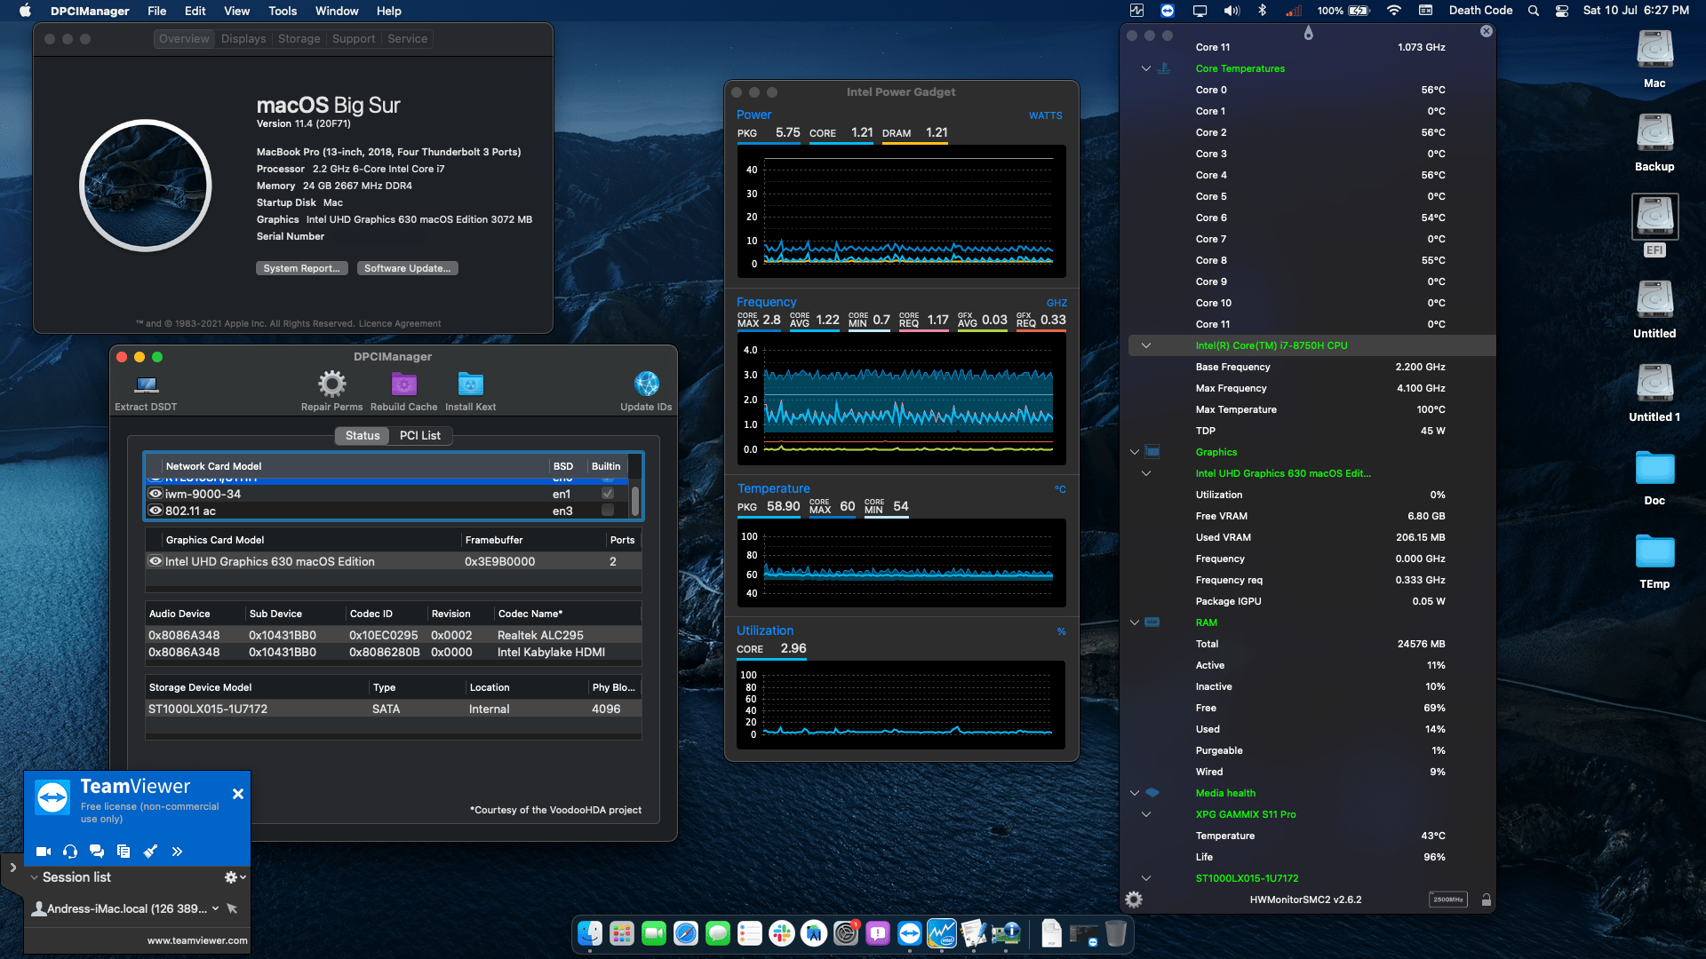Open www.teamviewer.com link
This screenshot has height=959, width=1706.
[x=197, y=940]
